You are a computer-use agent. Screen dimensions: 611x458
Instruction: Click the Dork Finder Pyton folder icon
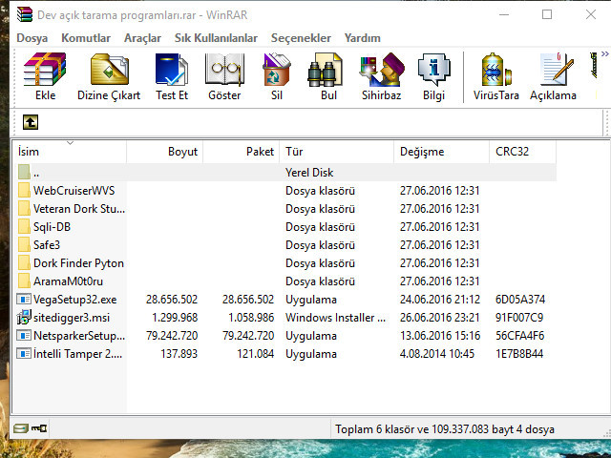(24, 263)
